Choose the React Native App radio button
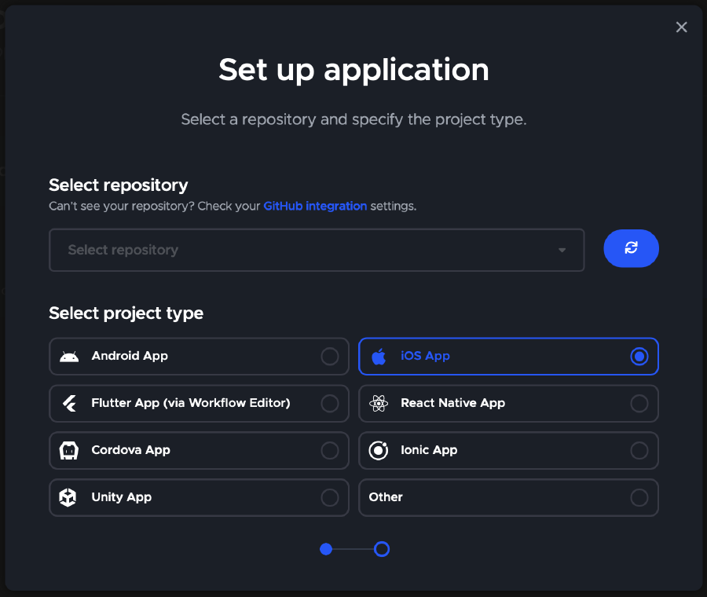 coord(639,404)
